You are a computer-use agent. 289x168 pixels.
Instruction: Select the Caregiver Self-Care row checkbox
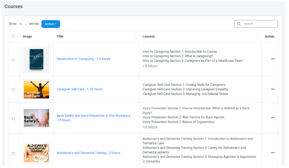pyautogui.click(x=13, y=90)
